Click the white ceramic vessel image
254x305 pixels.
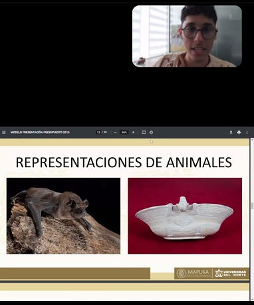point(185,216)
